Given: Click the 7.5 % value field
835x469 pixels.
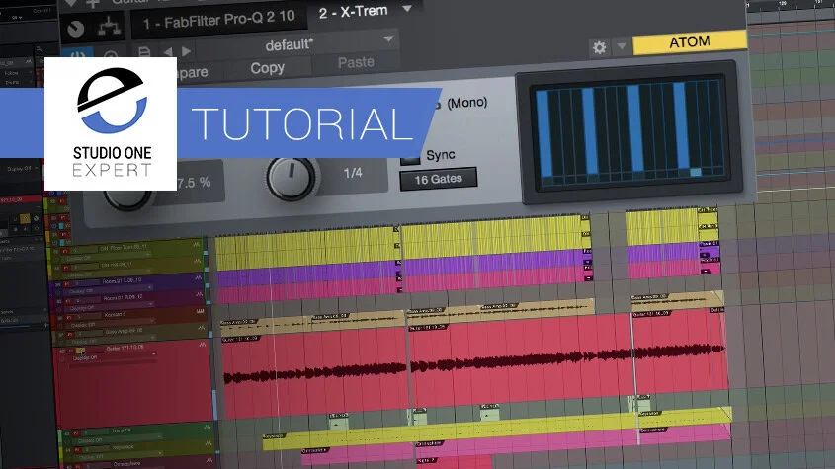Looking at the screenshot, I should [x=194, y=183].
